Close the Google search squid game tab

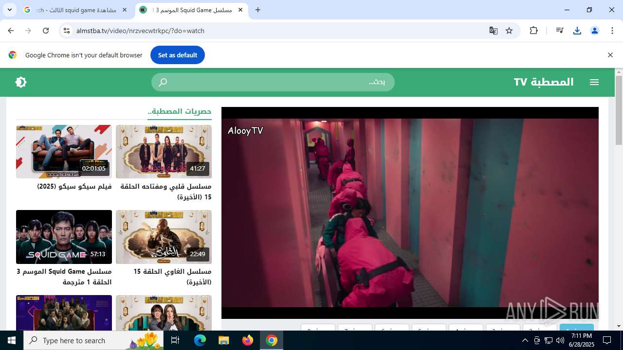[x=125, y=10]
